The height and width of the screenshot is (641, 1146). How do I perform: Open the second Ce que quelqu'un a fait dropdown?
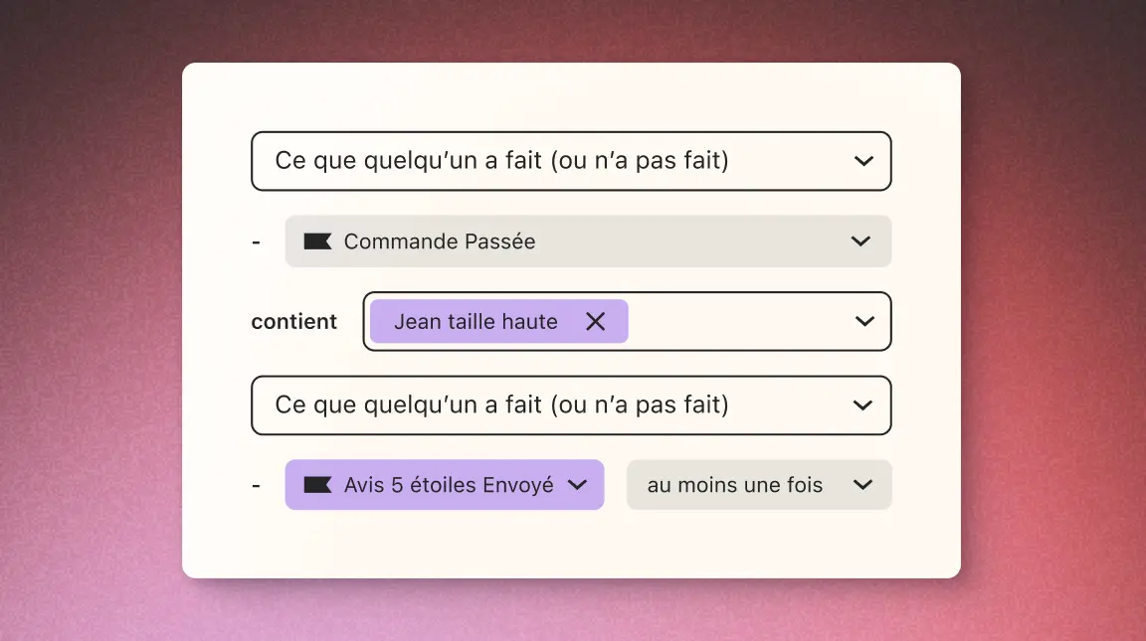point(571,404)
